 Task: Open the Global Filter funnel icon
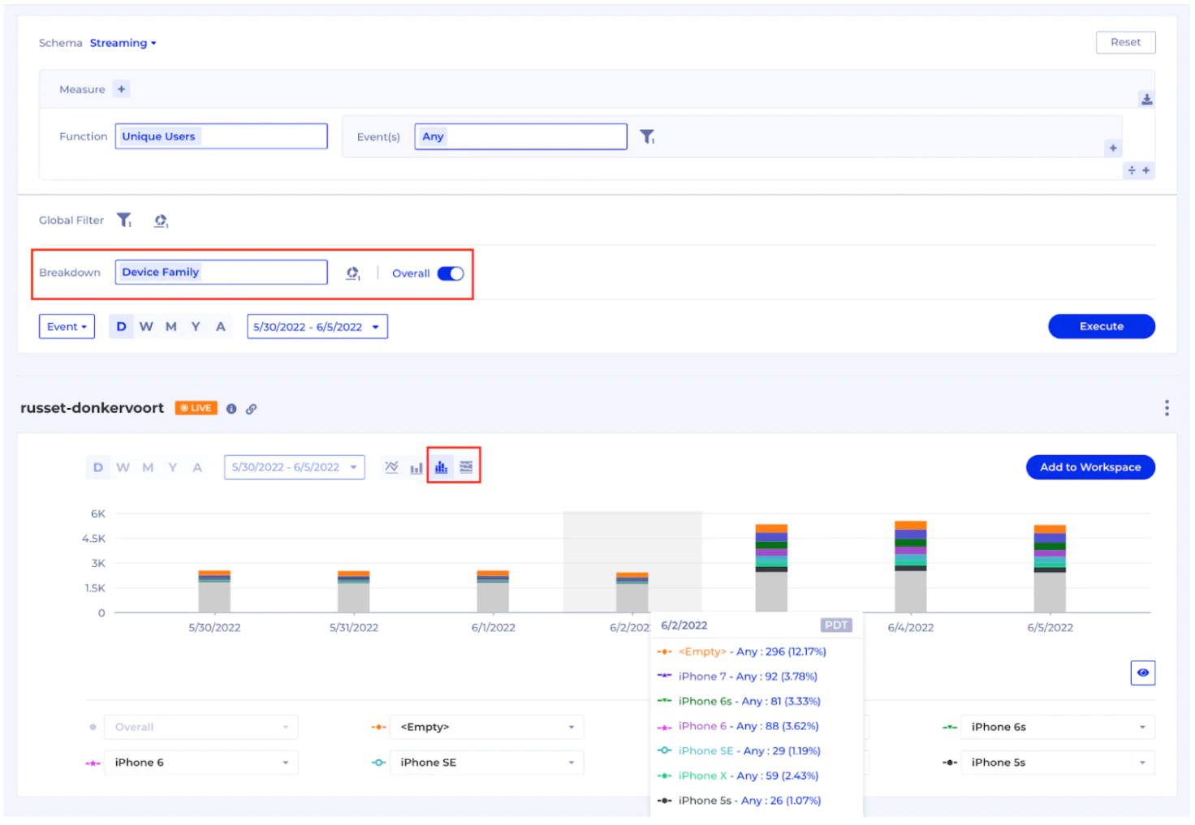tap(123, 219)
